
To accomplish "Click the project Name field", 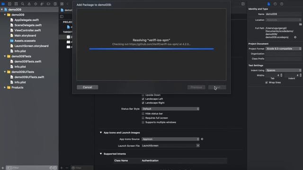I will point(283,14).
